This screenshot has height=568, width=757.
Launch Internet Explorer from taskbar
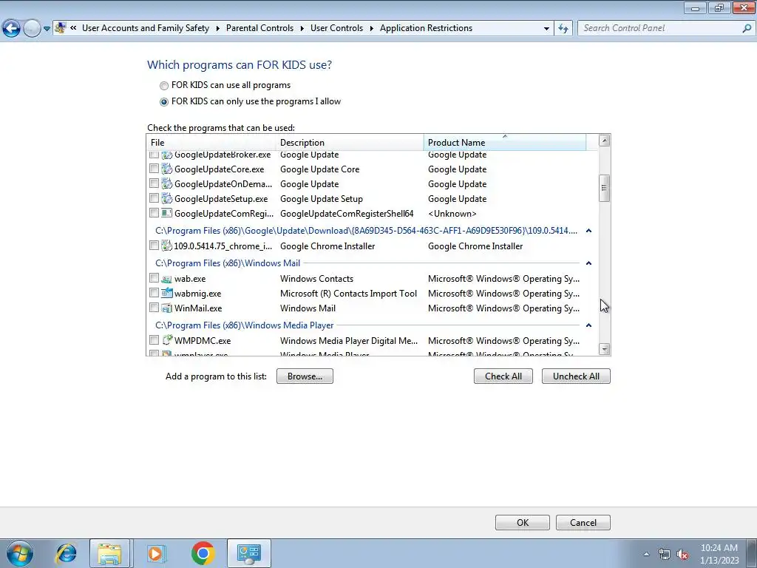(66, 553)
